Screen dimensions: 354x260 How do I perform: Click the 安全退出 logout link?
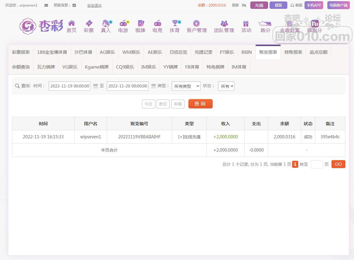tap(94, 5)
